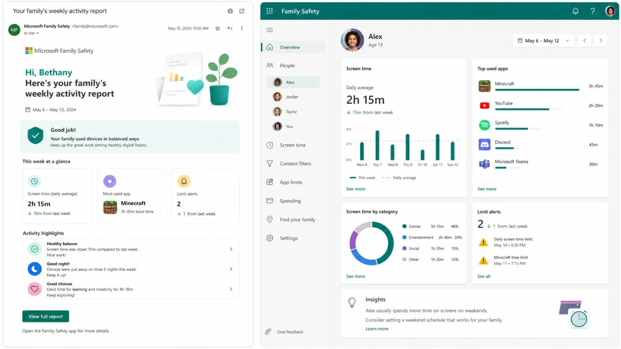This screenshot has height=349, width=621.
Task: Open the Good night! highlight chevron
Action: tap(231, 269)
